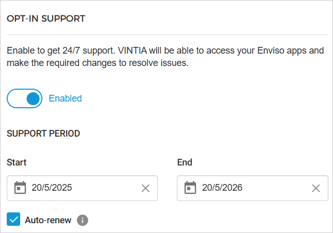This screenshot has width=333, height=233.
Task: Focus the Start date field showing 20/5/2025
Action: point(78,188)
